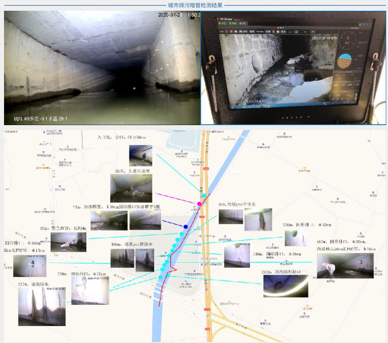
Task: Click the 纵向 深度 水温 readout overlay
Action: coord(41,119)
